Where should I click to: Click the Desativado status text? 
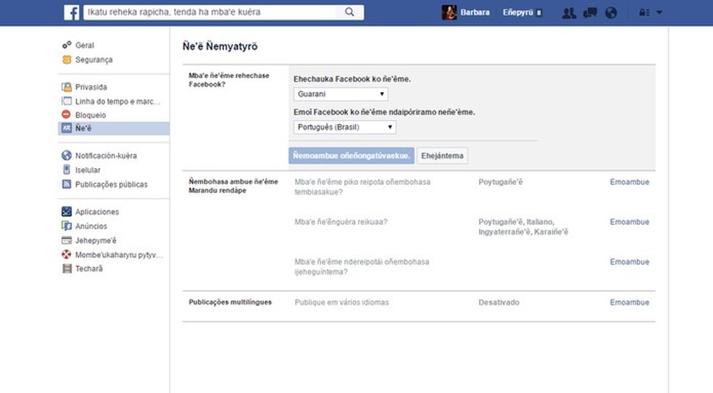coord(499,302)
